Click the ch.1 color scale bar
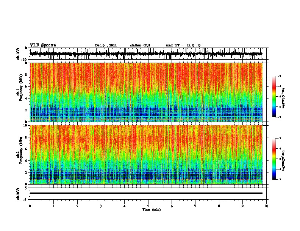Screen dimensions: 300x231 click(x=274, y=97)
